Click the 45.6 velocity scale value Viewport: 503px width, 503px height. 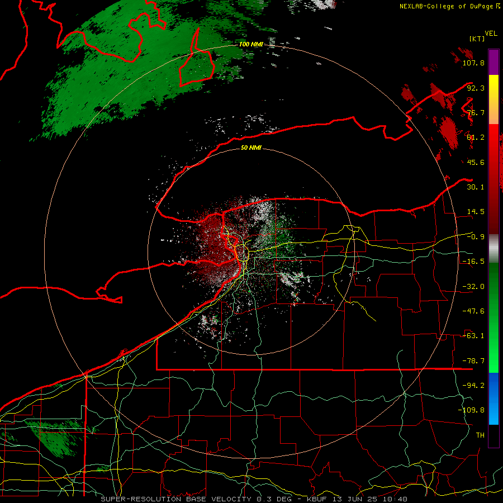pyautogui.click(x=476, y=162)
